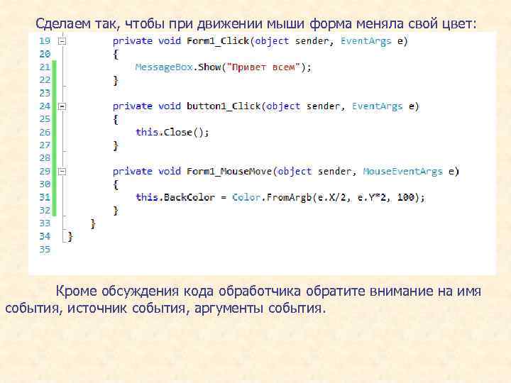Click the line number 35
The height and width of the screenshot is (383, 511).
[x=45, y=250]
